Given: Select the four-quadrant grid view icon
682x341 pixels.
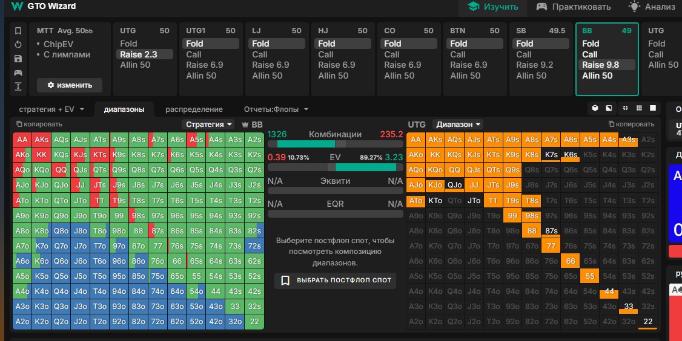Looking at the screenshot, I should [626, 108].
